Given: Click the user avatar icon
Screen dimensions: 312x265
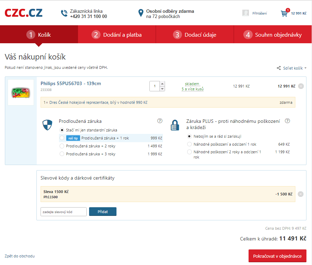Looking at the screenshot, I should 245,13.
